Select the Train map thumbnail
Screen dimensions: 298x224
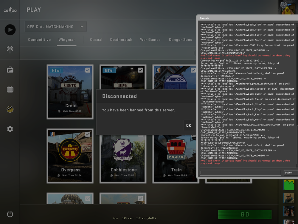[176, 158]
